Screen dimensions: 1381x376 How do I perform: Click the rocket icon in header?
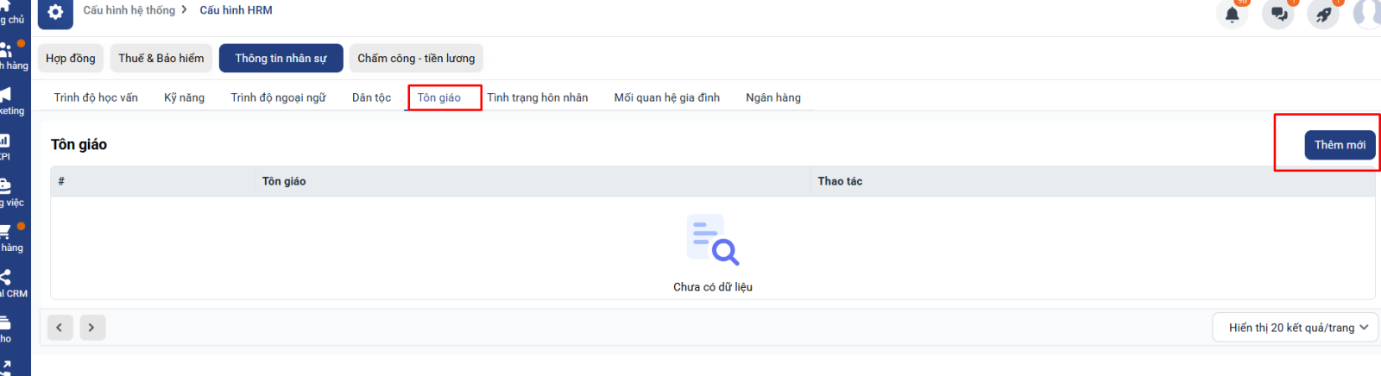(x=1323, y=15)
